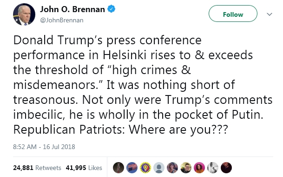Click the 'Republican Patriots: Where are you???' line
Screen dimensions: 283x177
[120, 129]
